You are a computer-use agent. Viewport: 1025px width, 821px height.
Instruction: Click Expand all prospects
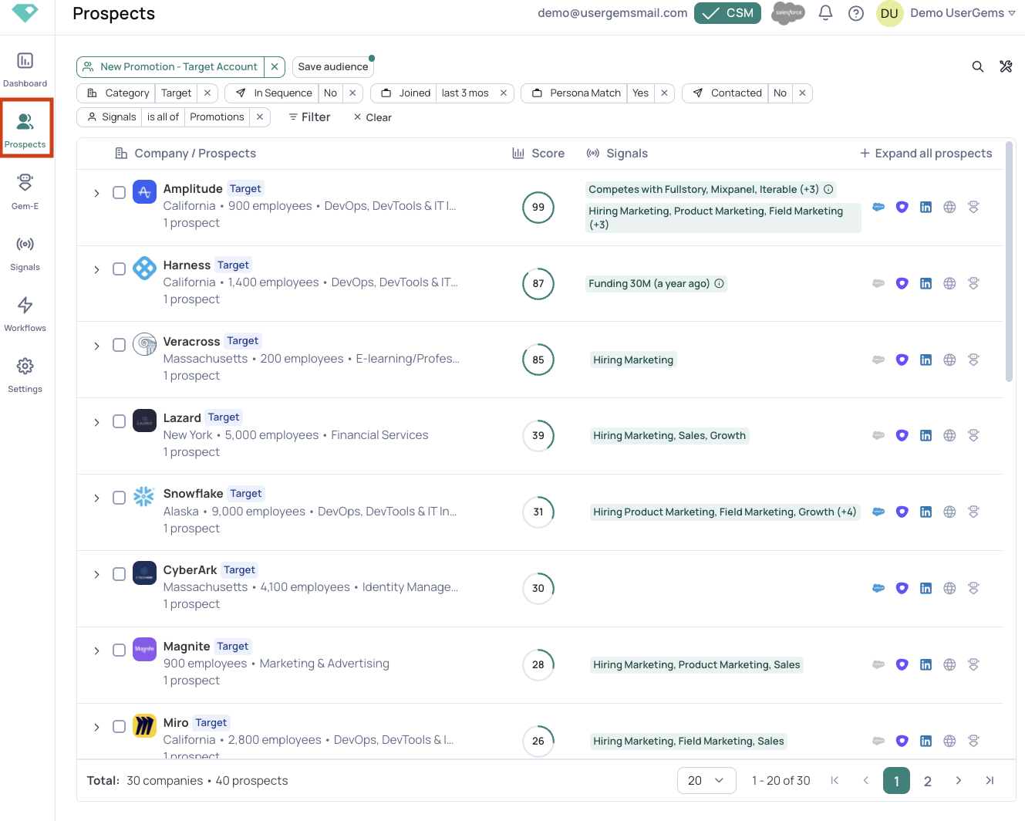[x=926, y=153]
